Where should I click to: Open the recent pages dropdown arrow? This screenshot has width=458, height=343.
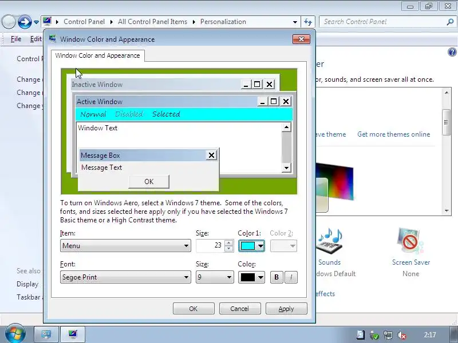(x=36, y=22)
